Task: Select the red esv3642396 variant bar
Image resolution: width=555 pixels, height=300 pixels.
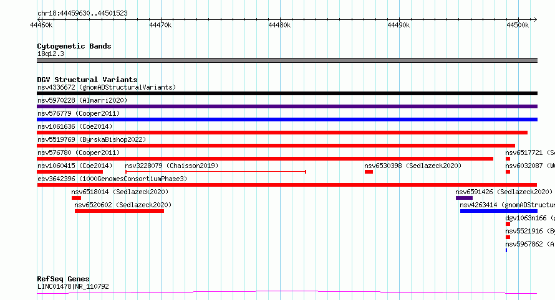Action: [287, 185]
